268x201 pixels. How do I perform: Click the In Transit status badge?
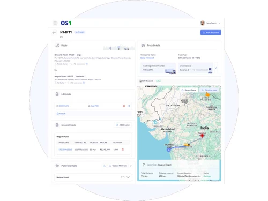click(79, 32)
